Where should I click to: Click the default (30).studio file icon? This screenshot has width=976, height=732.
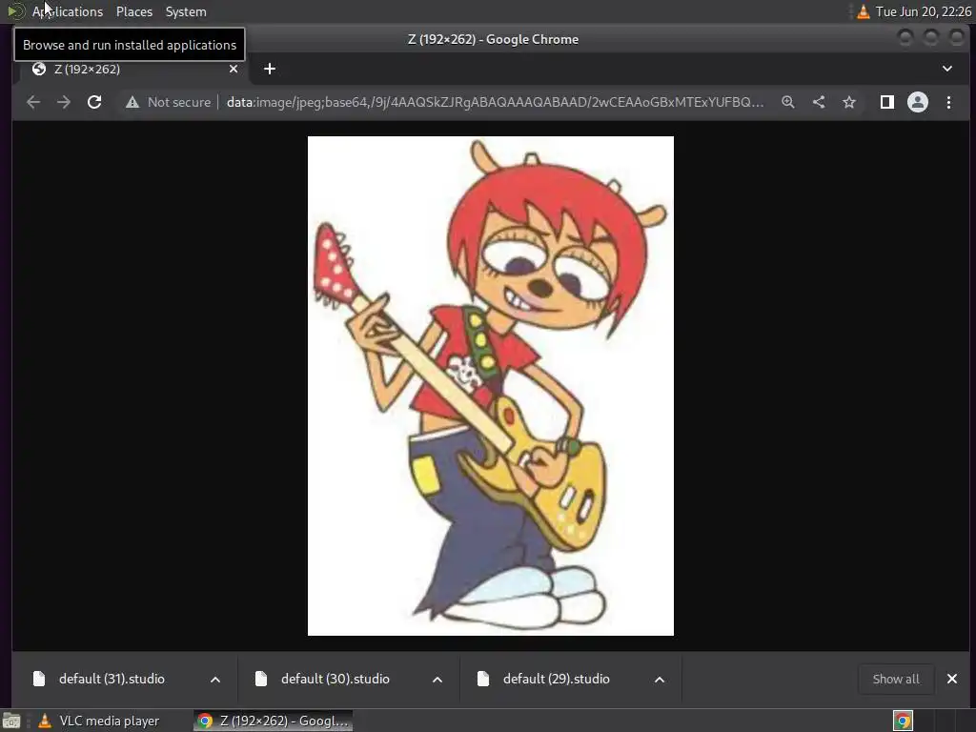261,679
